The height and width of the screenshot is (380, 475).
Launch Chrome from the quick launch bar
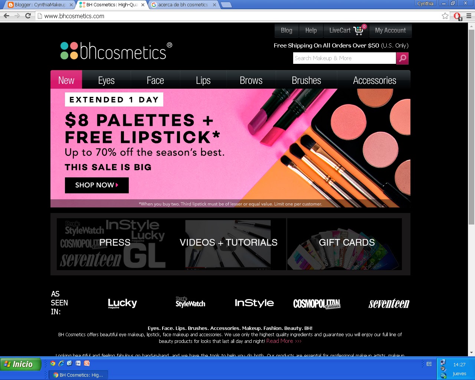click(53, 363)
